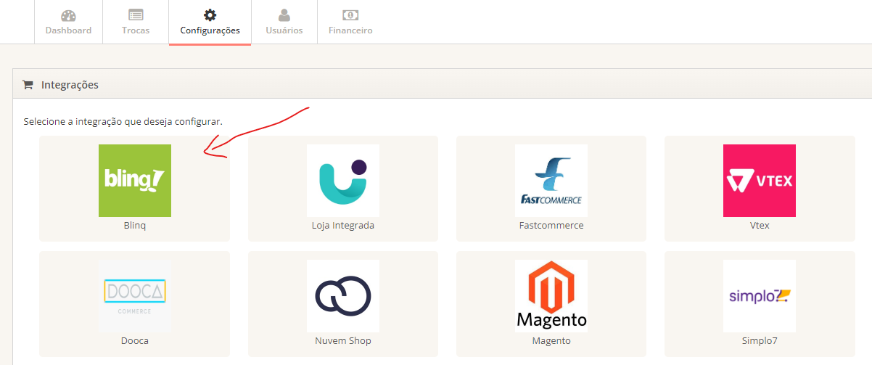Click the shopping cart icon beside Integrações
Image resolution: width=872 pixels, height=365 pixels.
28,85
